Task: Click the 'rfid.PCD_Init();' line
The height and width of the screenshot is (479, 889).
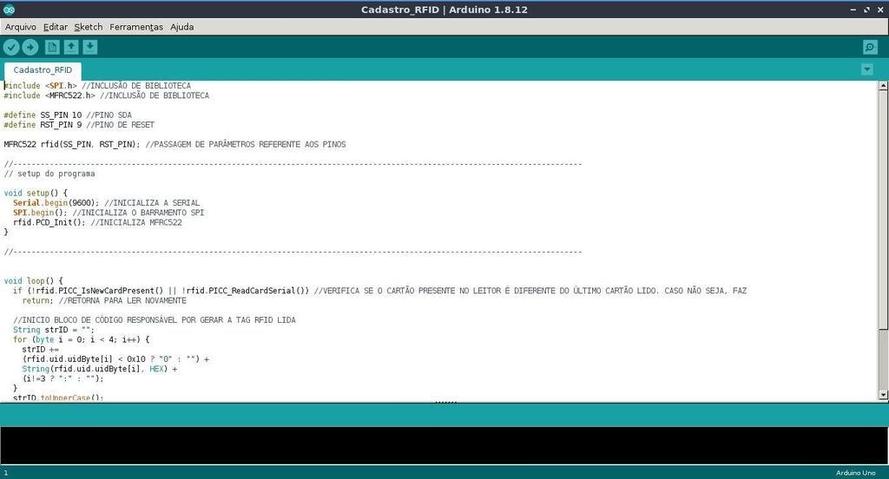Action: (x=97, y=222)
